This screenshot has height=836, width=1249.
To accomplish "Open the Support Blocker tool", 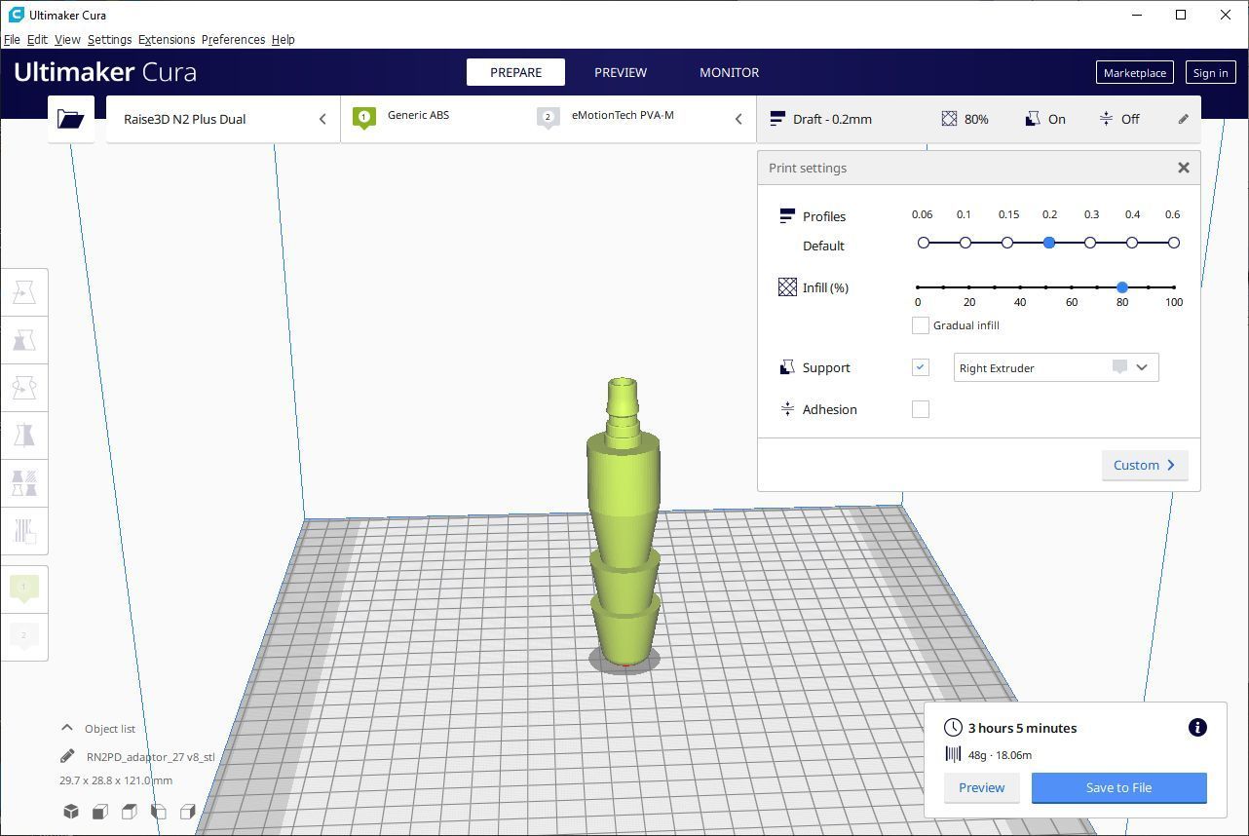I will point(24,530).
